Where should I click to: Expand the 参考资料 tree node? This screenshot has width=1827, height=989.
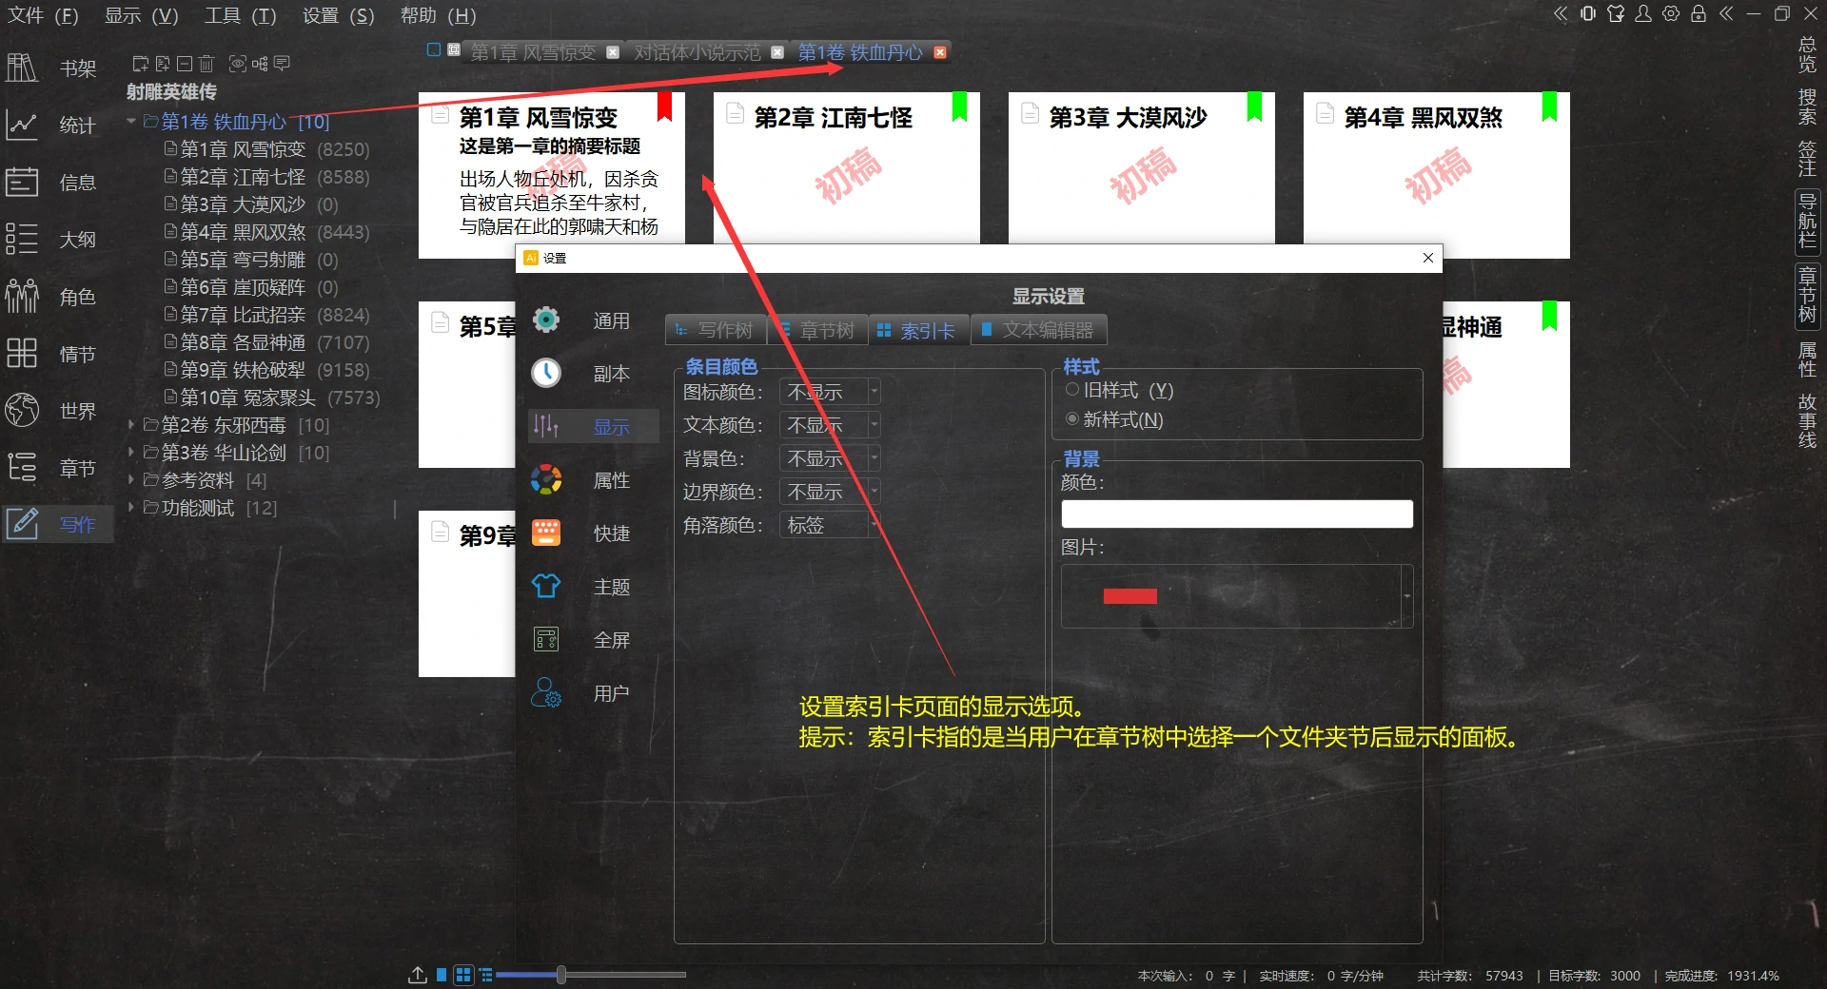tap(131, 480)
